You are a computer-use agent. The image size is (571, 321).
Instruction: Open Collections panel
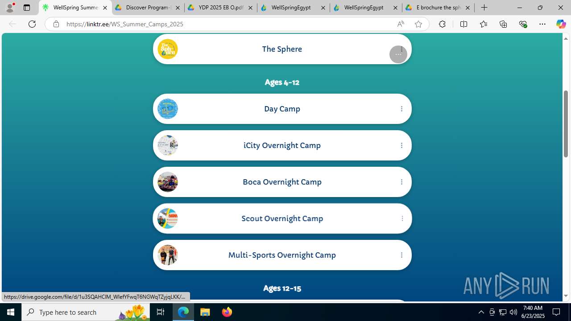tap(503, 24)
